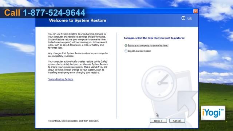Open System Restore Settings link

pyautogui.click(x=61, y=79)
